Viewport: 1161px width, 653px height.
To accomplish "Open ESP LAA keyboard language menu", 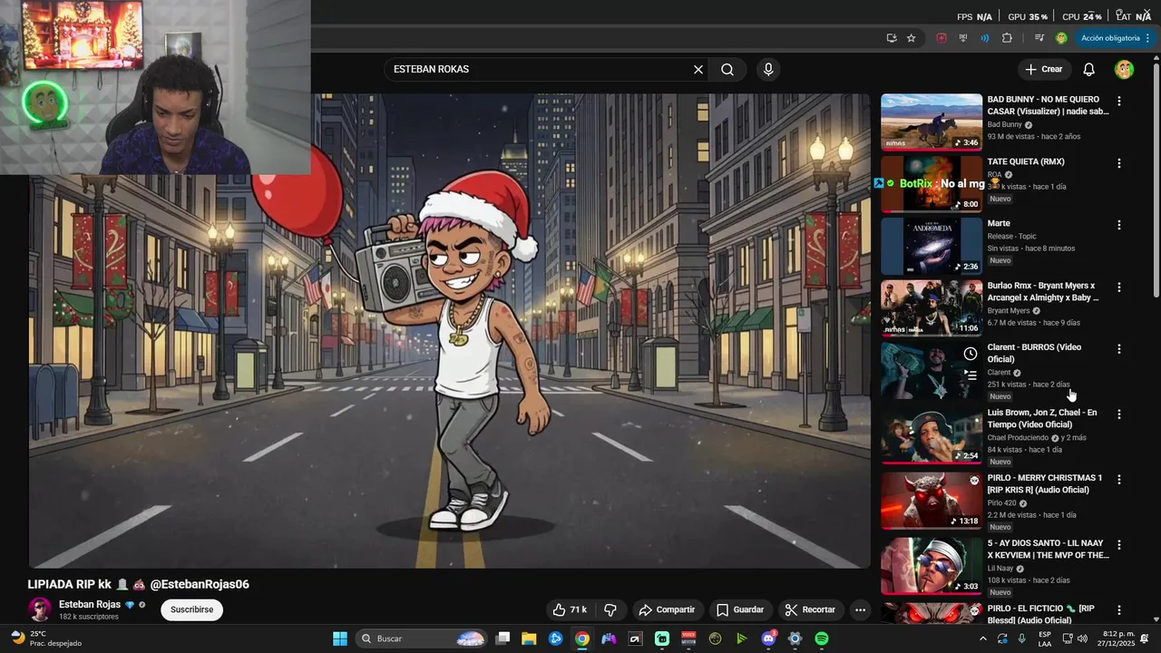I will click(1045, 638).
